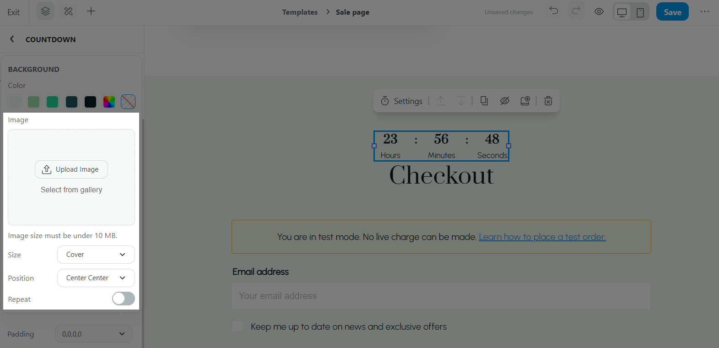The width and height of the screenshot is (719, 348).
Task: Go back from Countdown panel
Action: pos(12,39)
